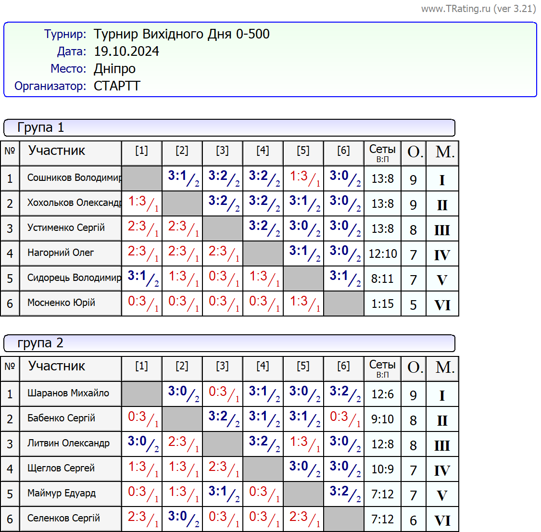Image resolution: width=541 pixels, height=532 pixels.
Task: Open participant Литвин Олександр
Action: pos(68,443)
